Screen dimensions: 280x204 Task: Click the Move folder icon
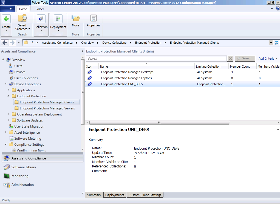[75, 18]
